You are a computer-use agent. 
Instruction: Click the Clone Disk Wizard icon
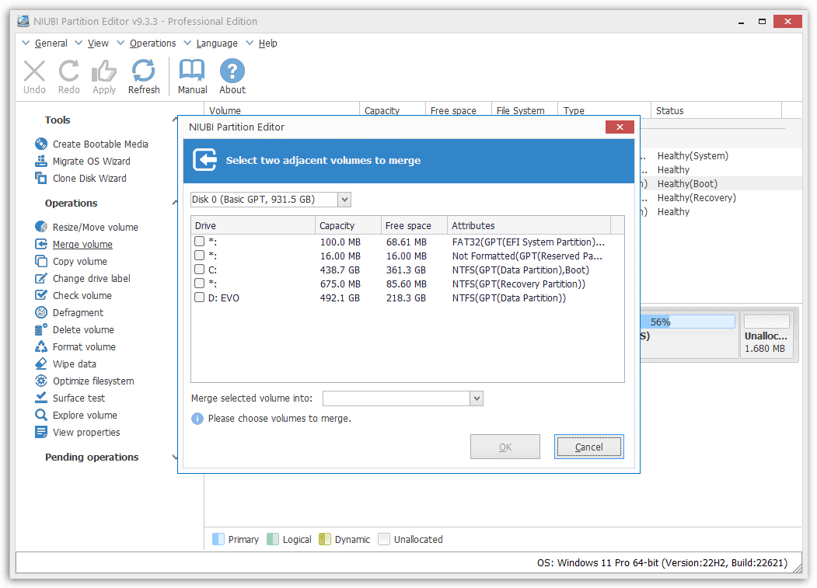(41, 178)
